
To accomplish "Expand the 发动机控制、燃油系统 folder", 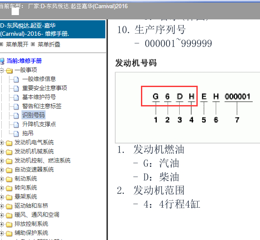I will [1, 161].
